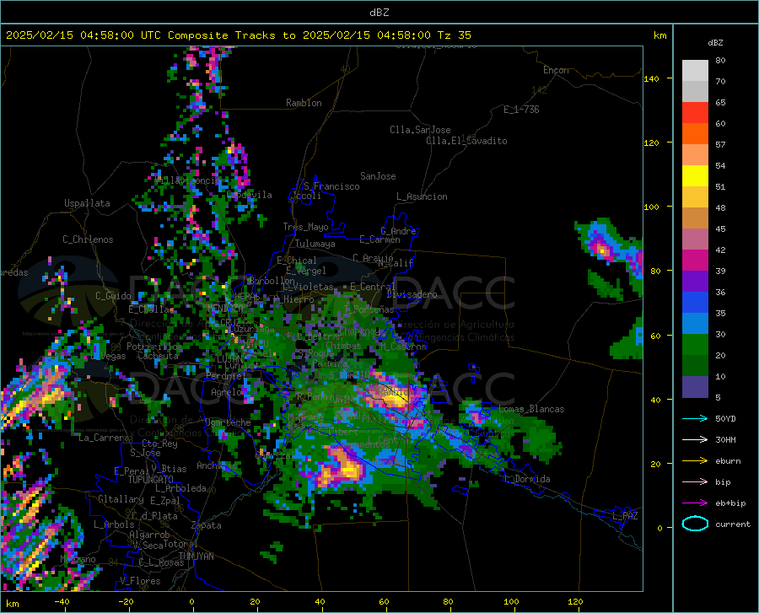This screenshot has width=759, height=613.
Task: Click the Ramblon map label
Action: click(x=304, y=103)
